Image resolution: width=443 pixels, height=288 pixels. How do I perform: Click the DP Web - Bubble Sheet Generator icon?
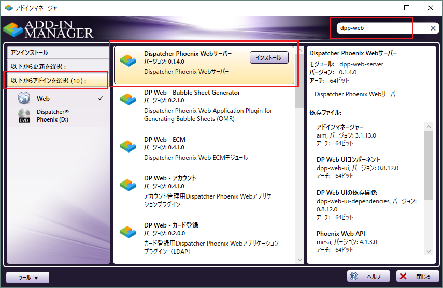(x=128, y=99)
